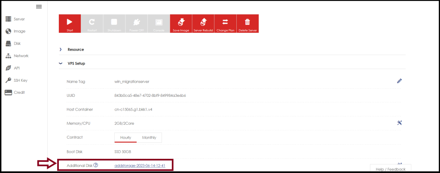440x173 pixels.
Task: Open the addstorage-2023-06-14-12-41 disk link
Action: click(140, 166)
